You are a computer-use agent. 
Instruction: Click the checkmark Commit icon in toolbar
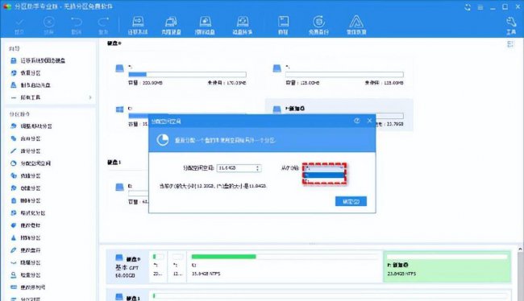pyautogui.click(x=19, y=26)
